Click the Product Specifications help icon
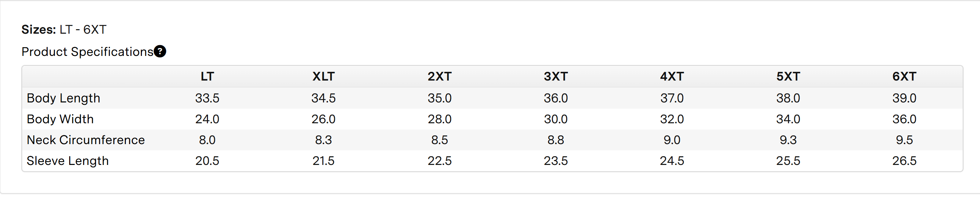The height and width of the screenshot is (200, 980). (x=160, y=51)
